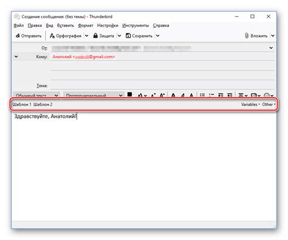Toggle underline formatting icon
This screenshot has height=240, width=288.
tap(191, 95)
